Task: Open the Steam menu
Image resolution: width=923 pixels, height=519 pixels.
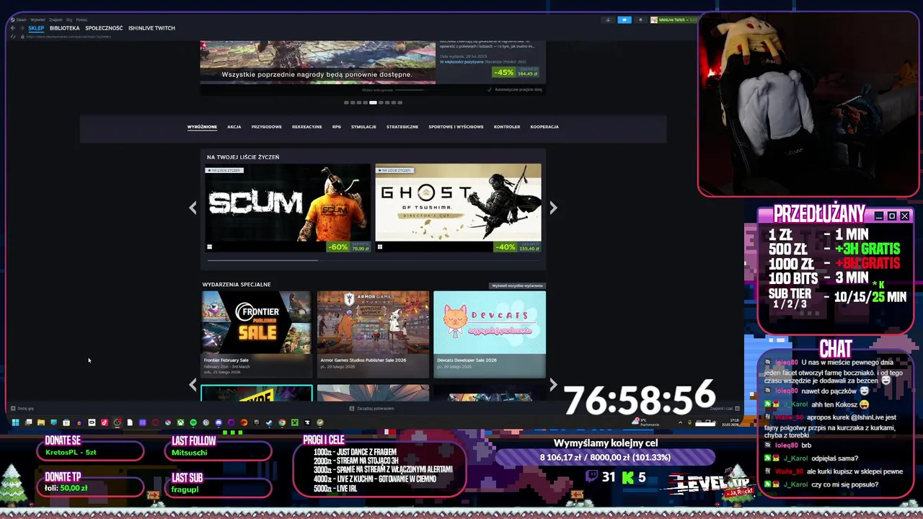Action: [x=21, y=19]
